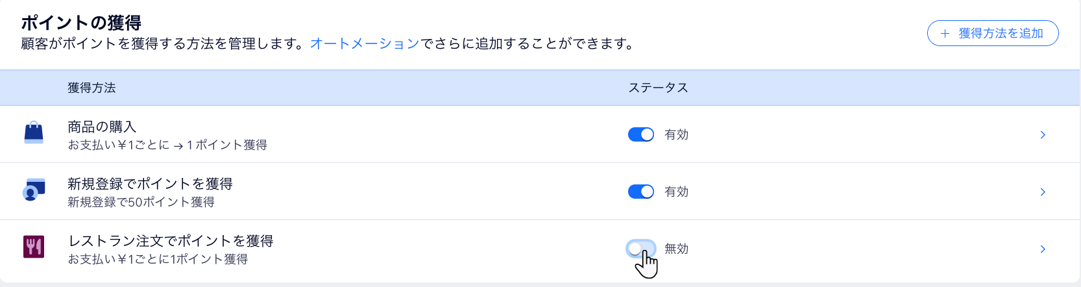The height and width of the screenshot is (287, 1081).
Task: Open the レストラン注文 row chevron arrow
Action: coord(1043,249)
